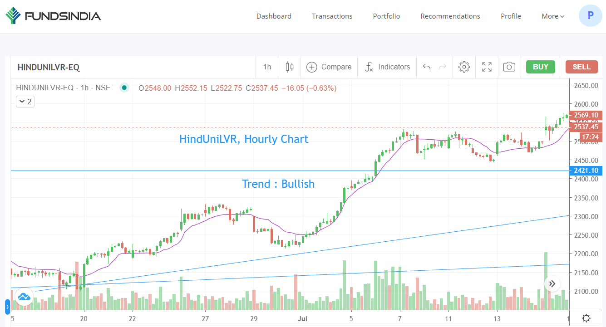View Recommendations
Image resolution: width=606 pixels, height=327 pixels.
coord(450,16)
